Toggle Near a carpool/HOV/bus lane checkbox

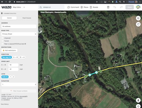(3, 44)
